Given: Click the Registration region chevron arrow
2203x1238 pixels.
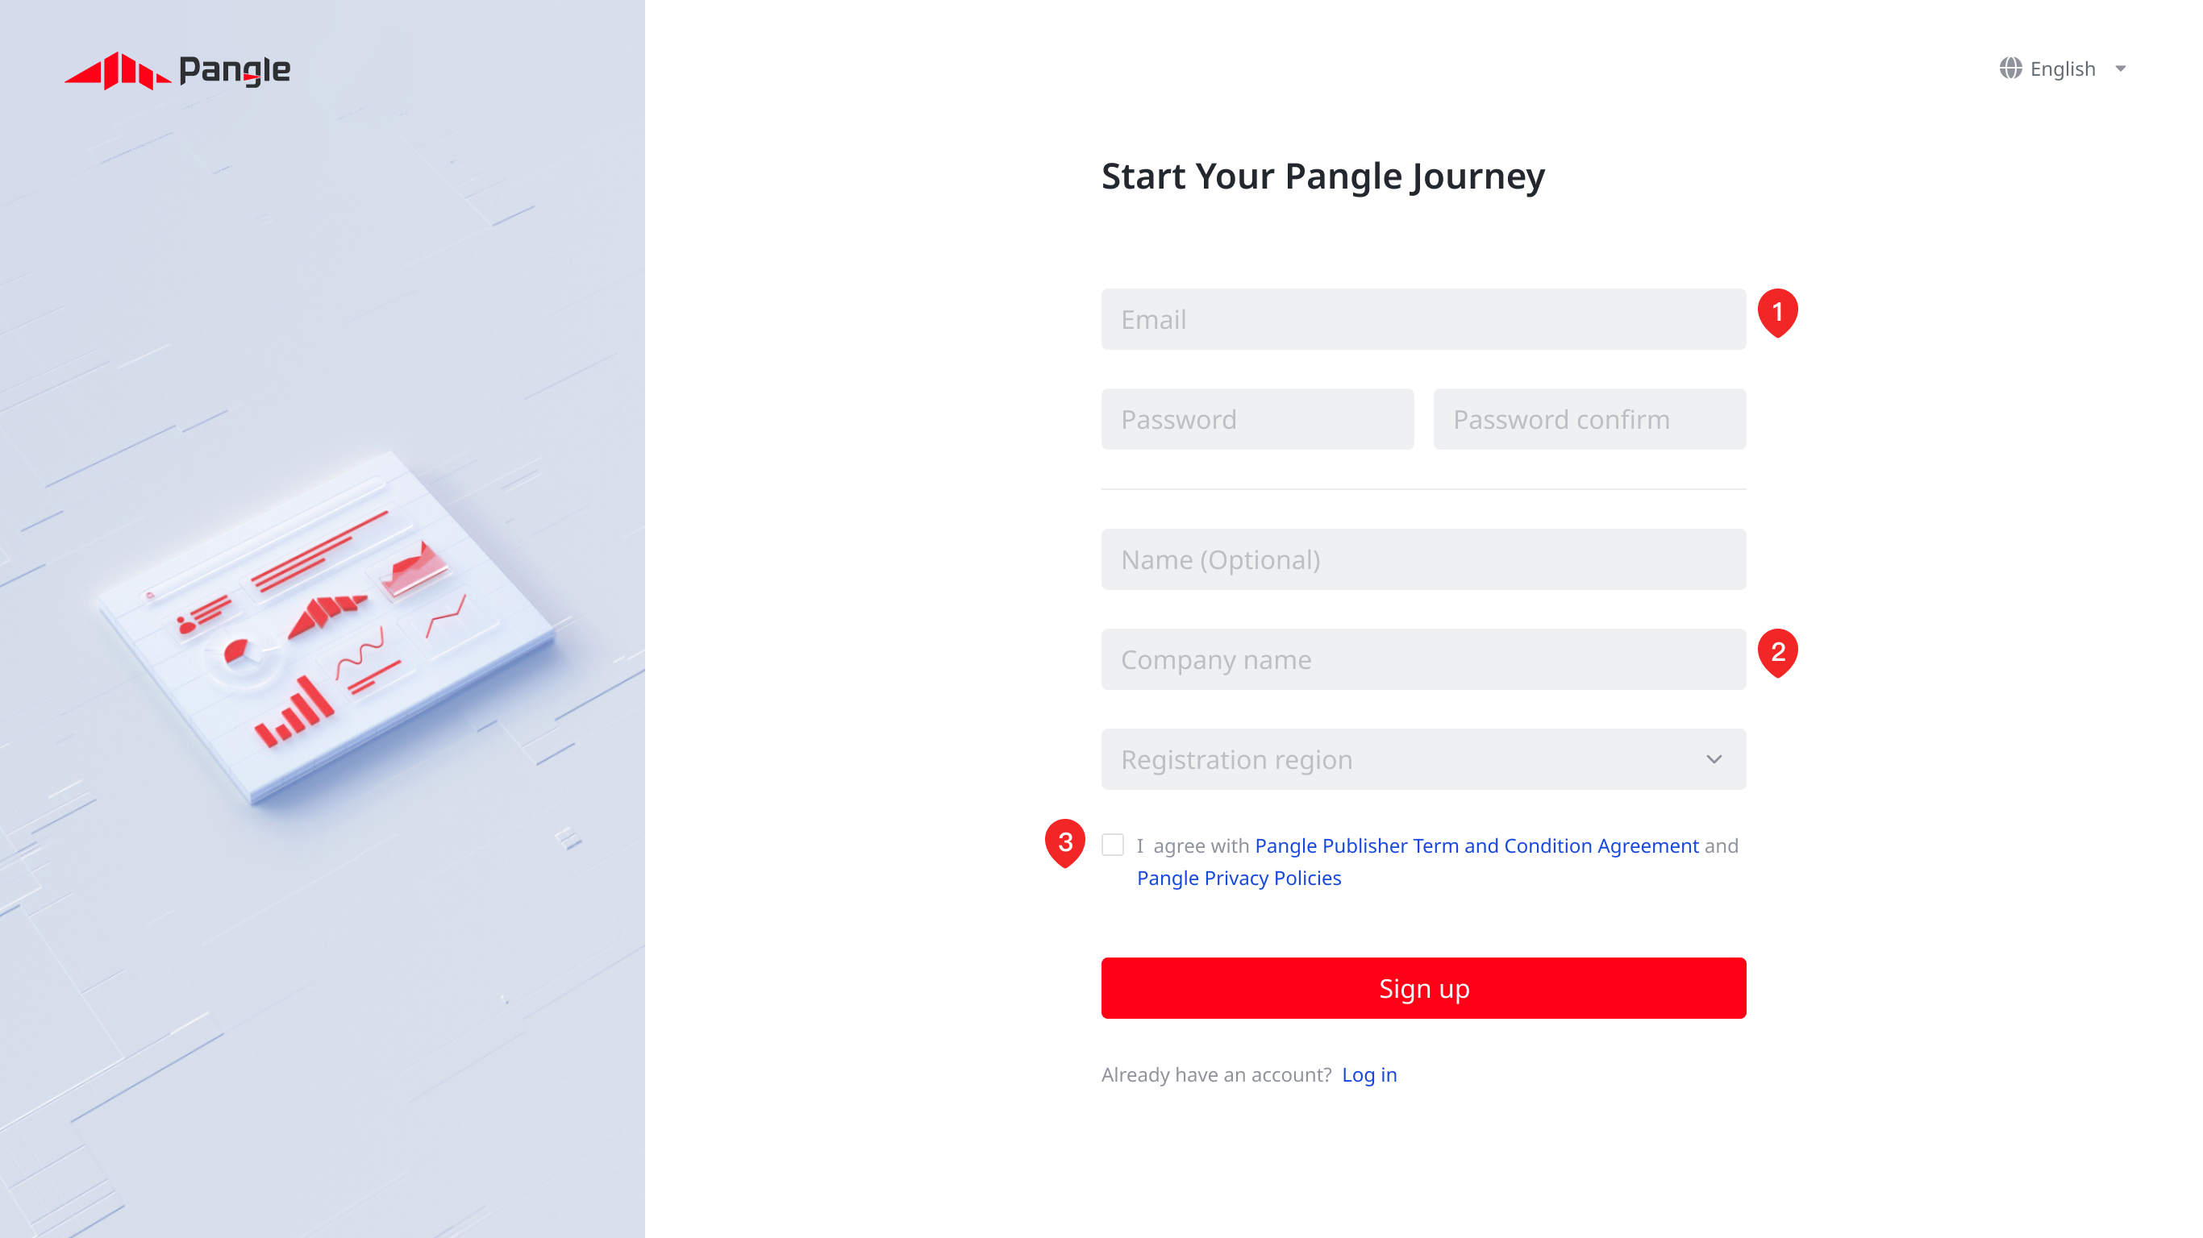Looking at the screenshot, I should (x=1714, y=759).
